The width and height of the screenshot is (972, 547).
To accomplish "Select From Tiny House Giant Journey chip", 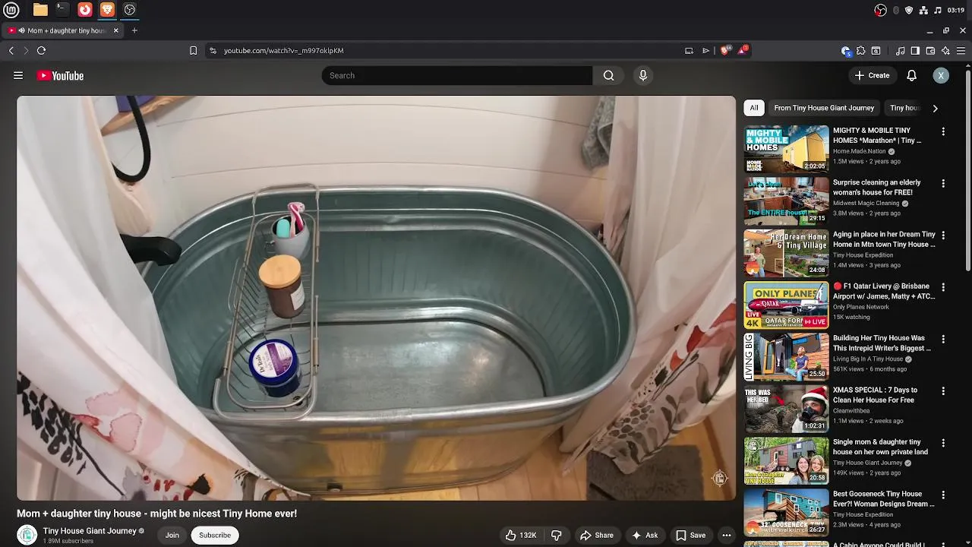I will click(x=824, y=108).
